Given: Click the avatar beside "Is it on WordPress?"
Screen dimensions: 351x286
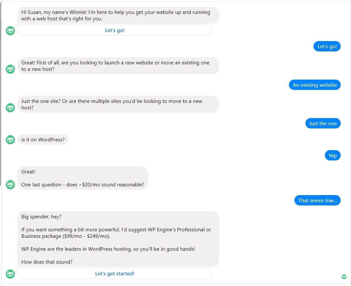Looking at the screenshot, I should coord(10,139).
